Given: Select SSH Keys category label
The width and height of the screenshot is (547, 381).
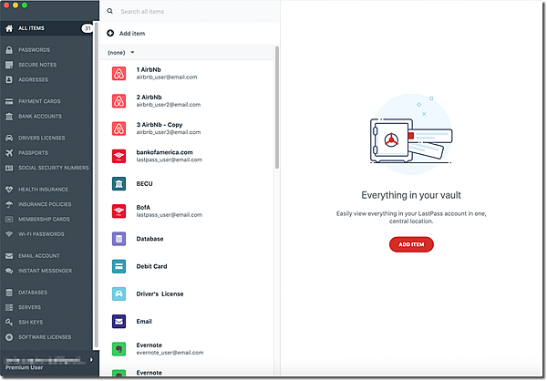Looking at the screenshot, I should [31, 323].
